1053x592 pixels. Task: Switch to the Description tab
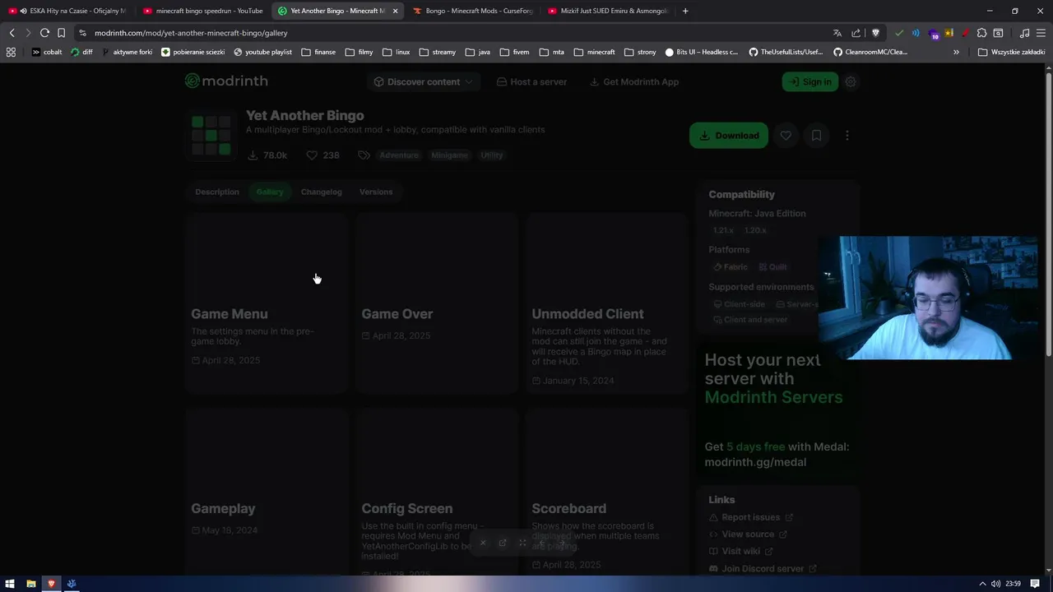coord(217,192)
